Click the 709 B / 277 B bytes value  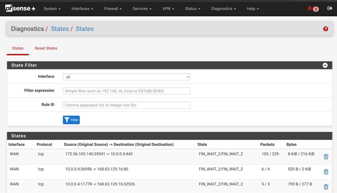click(x=300, y=184)
